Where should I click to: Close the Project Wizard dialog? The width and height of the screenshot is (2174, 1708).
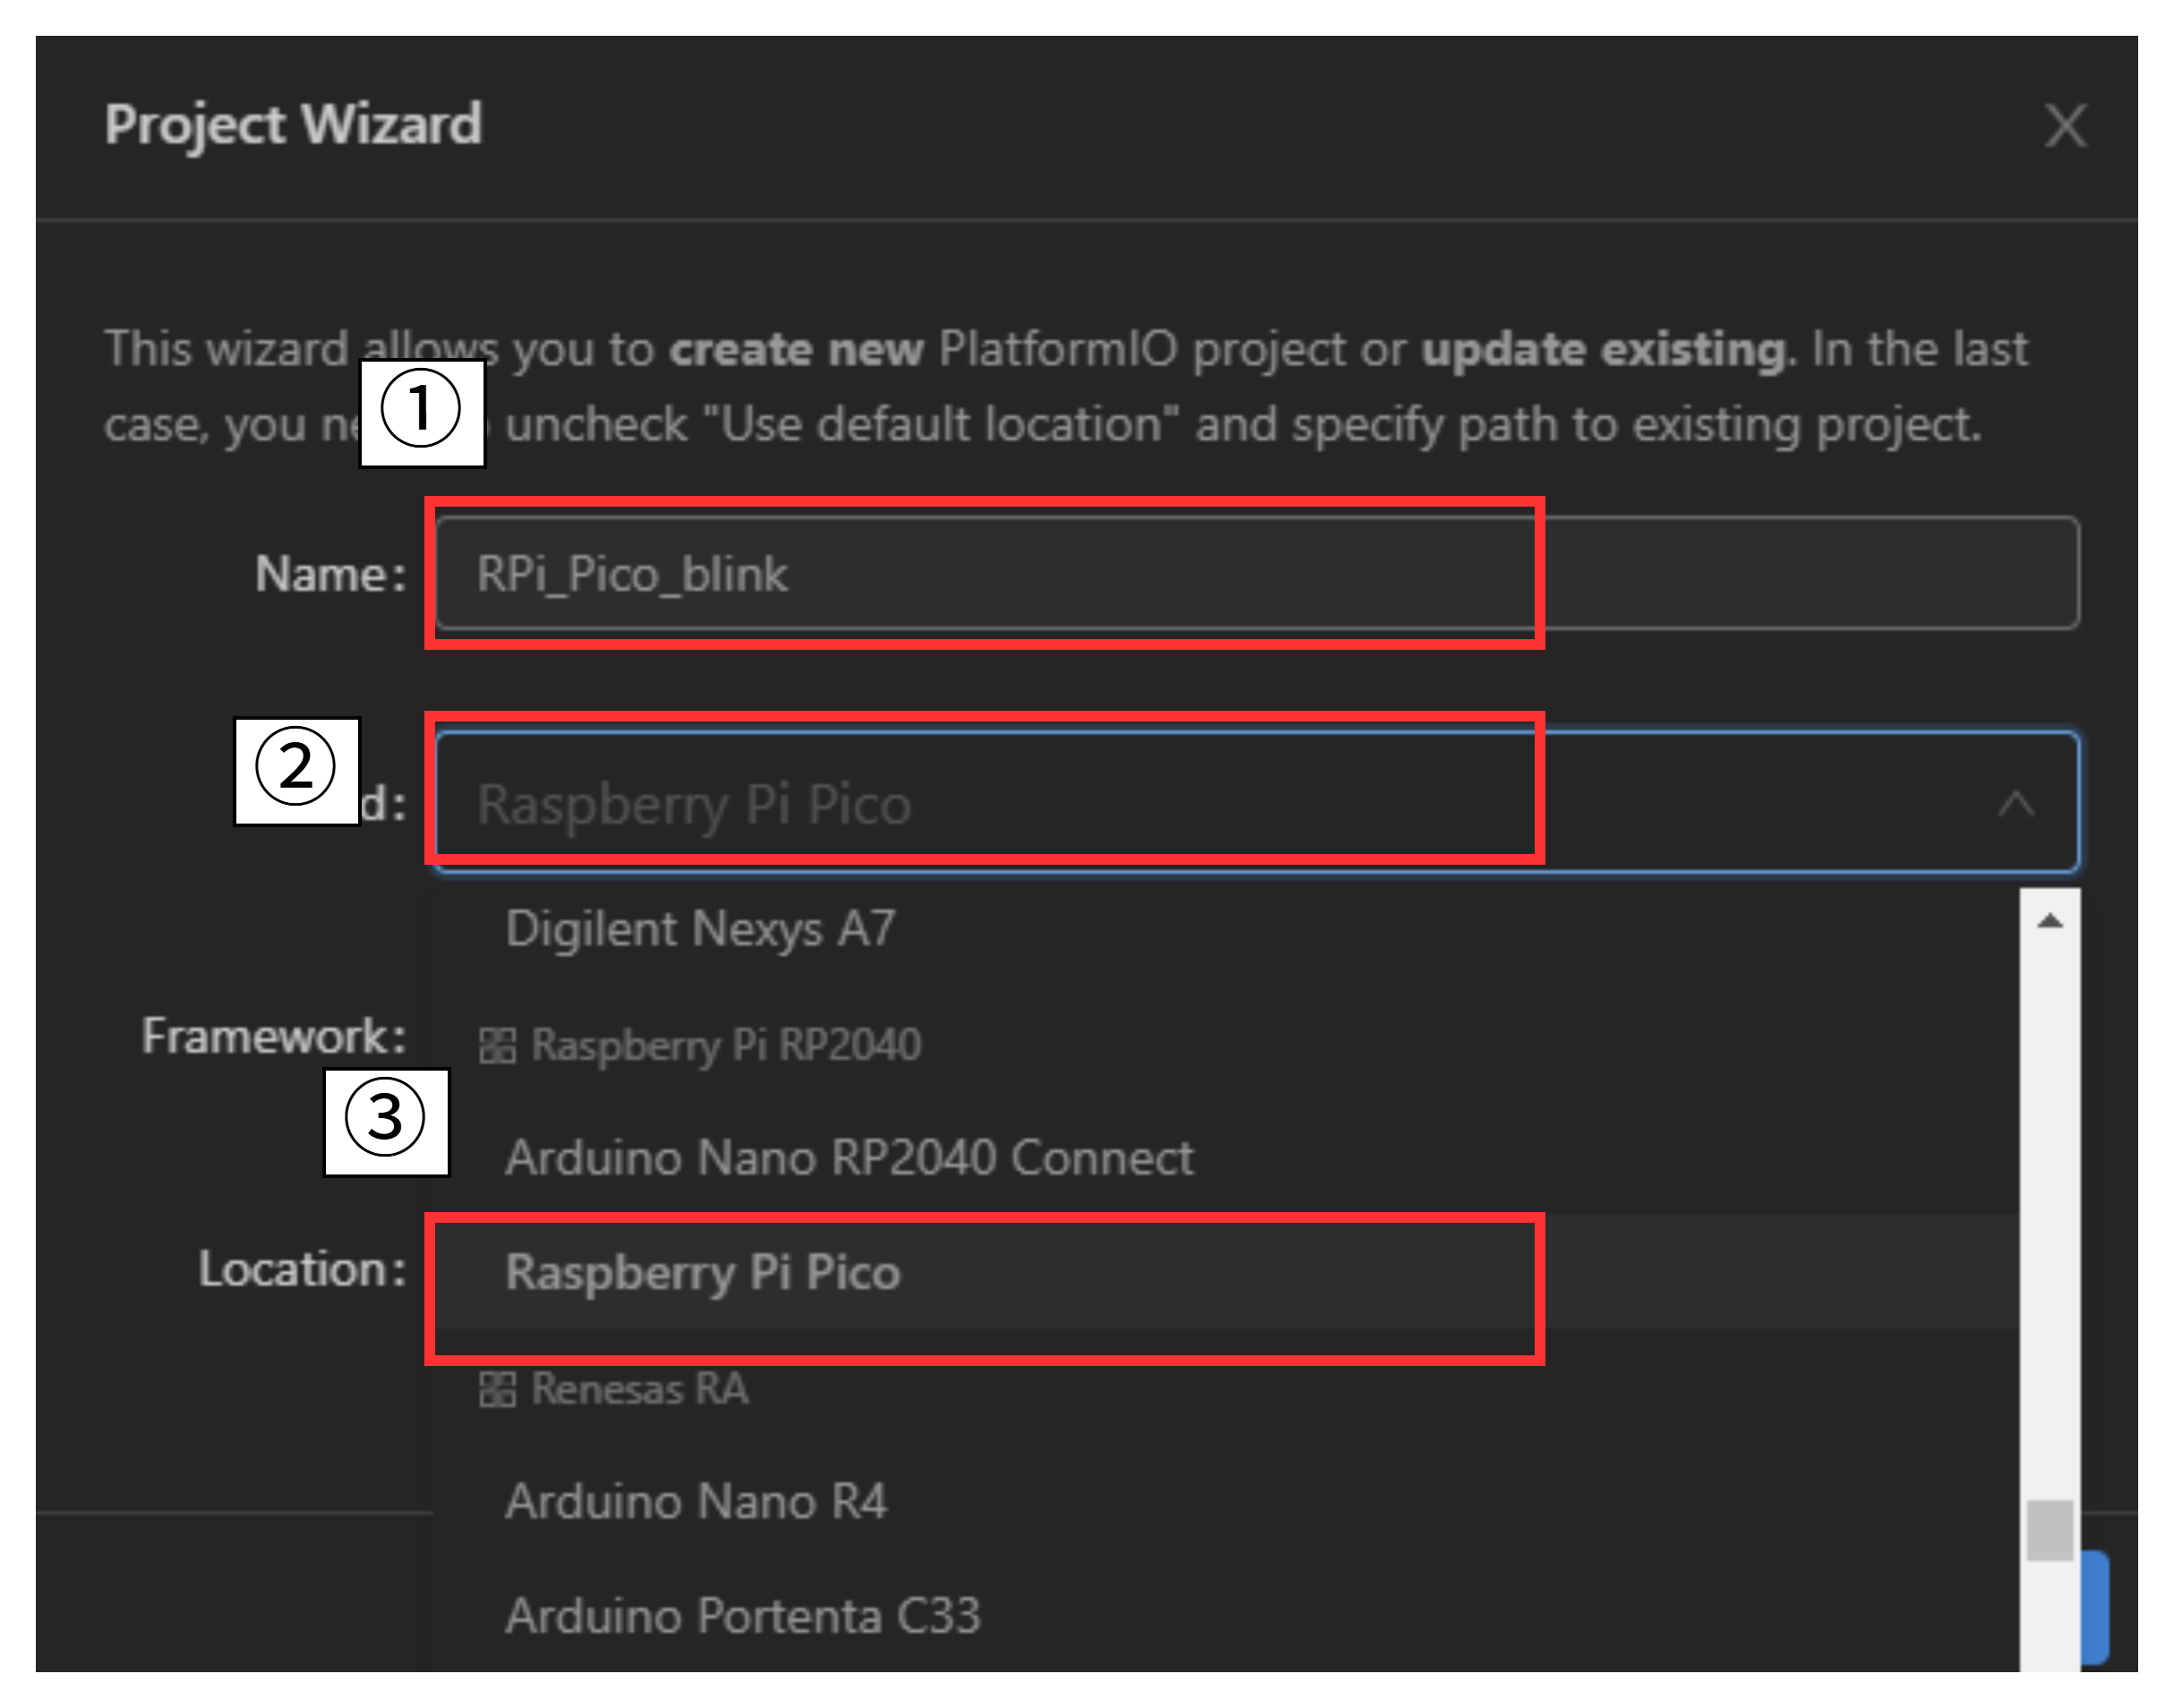point(2064,126)
